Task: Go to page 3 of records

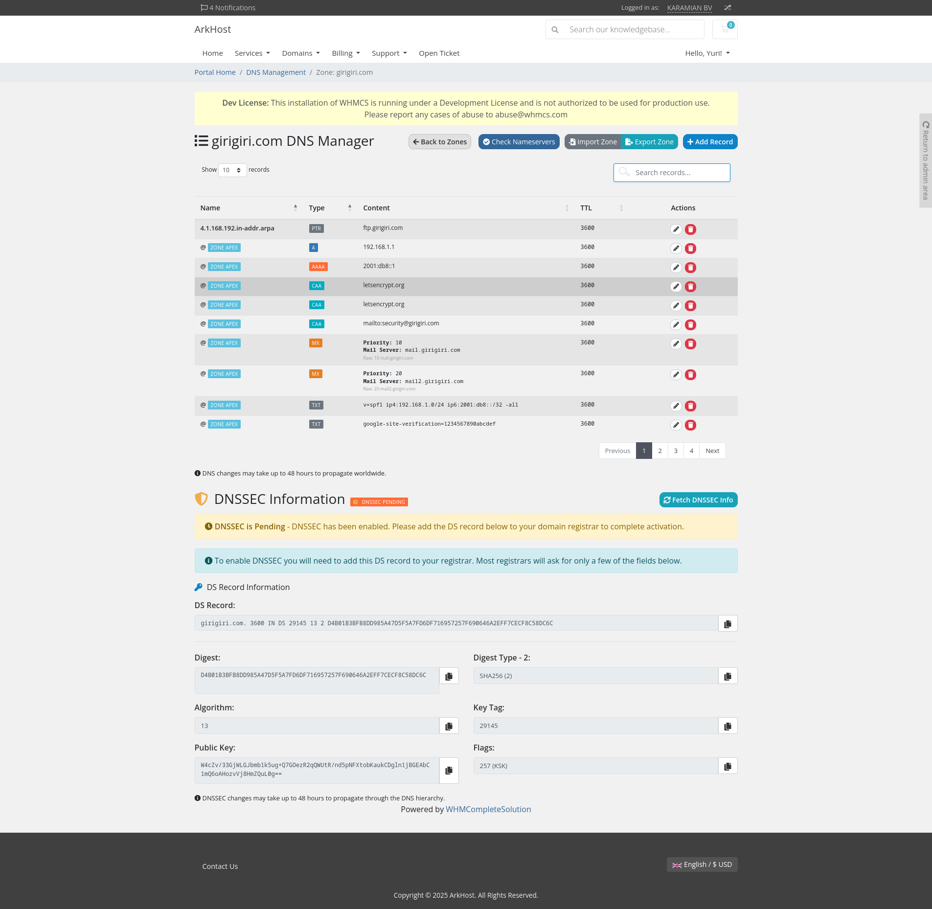Action: tap(676, 451)
